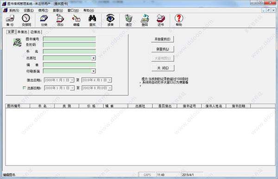This screenshot has height=179, width=278.
Task: Click the 图书编号 input field
Action: coord(69,39)
